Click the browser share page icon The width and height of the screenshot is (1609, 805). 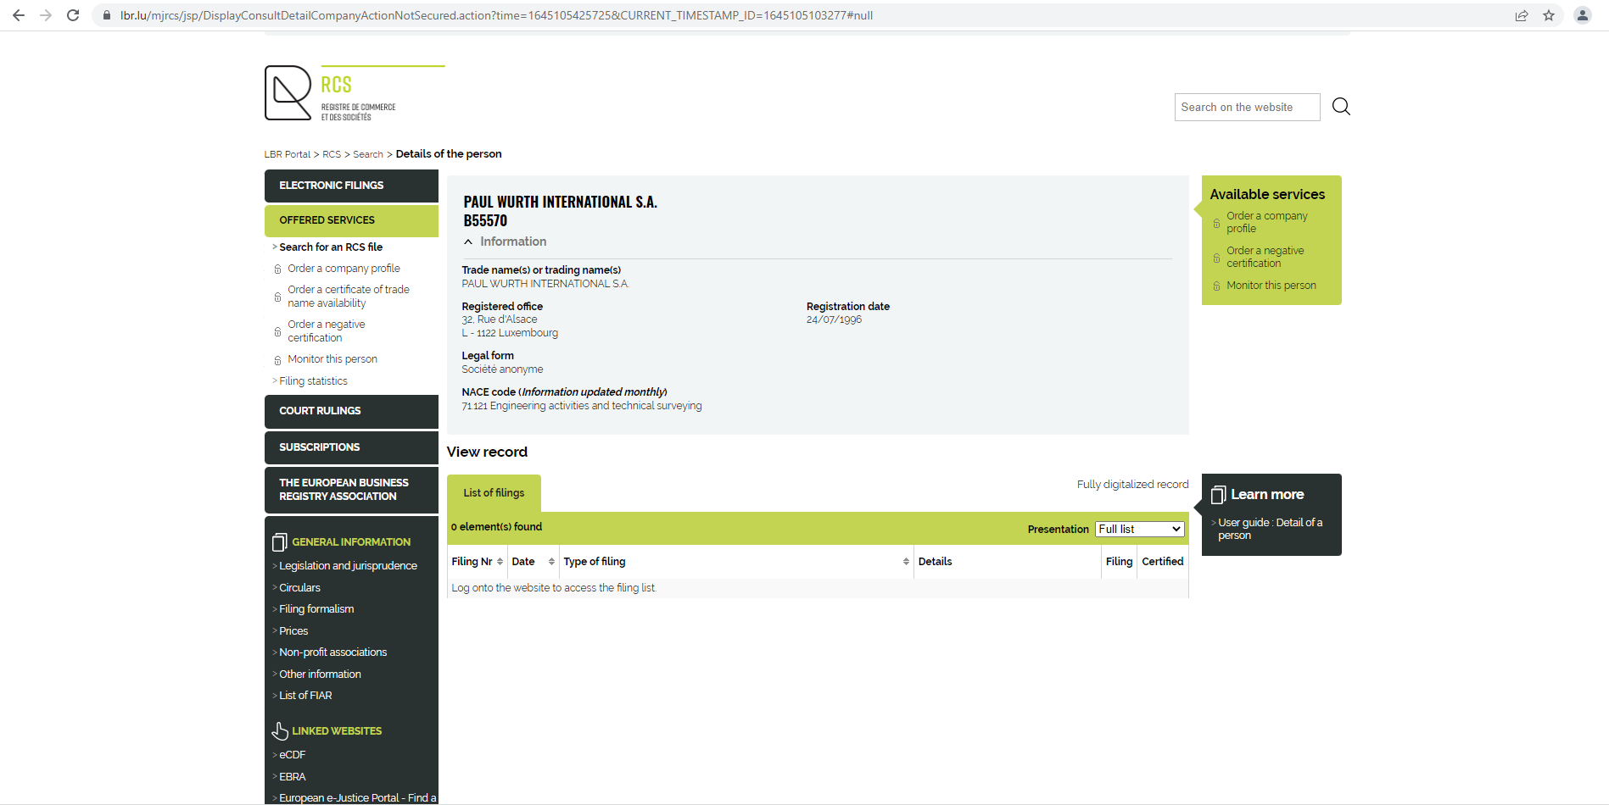(x=1522, y=15)
